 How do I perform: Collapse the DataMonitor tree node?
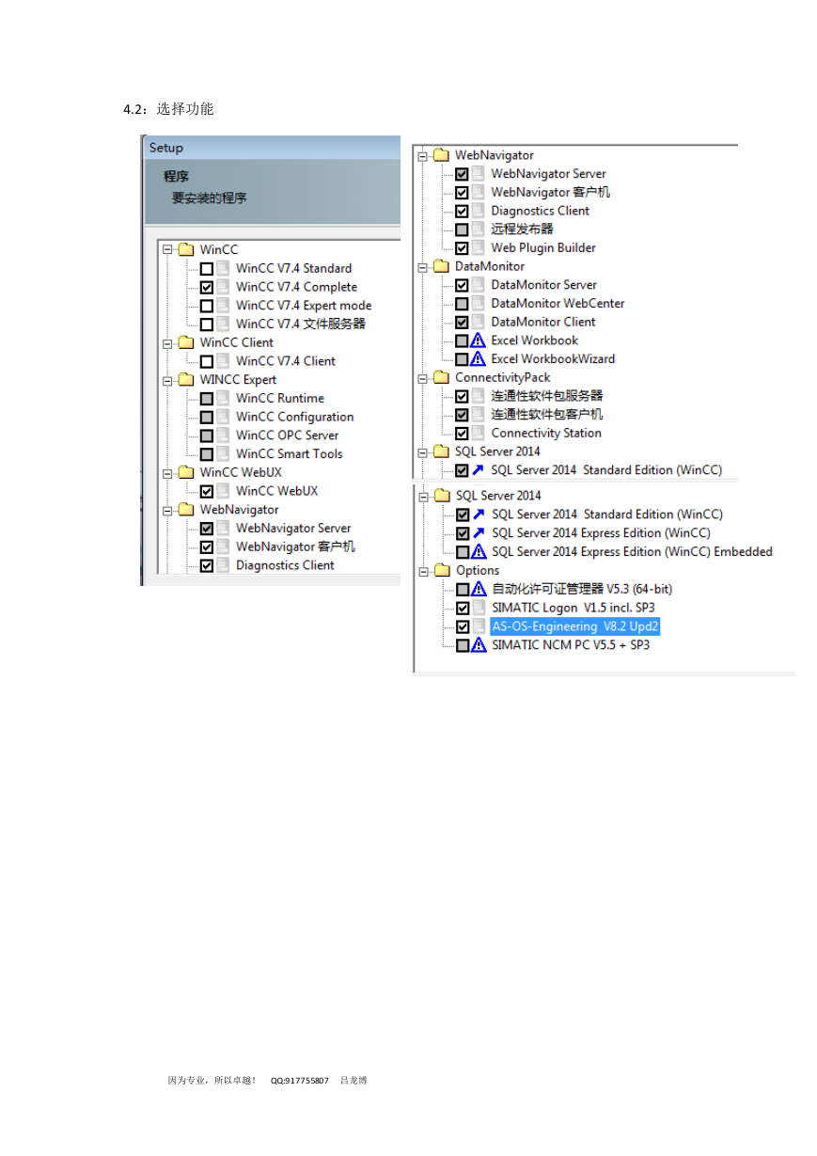pos(424,267)
